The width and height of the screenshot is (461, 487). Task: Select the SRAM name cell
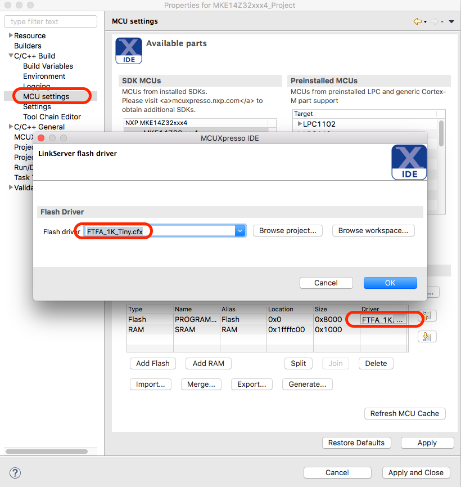coord(196,329)
